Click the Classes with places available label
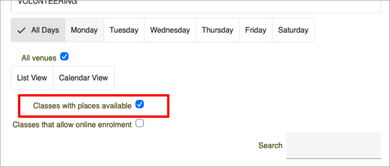This screenshot has width=390, height=167. click(x=82, y=106)
